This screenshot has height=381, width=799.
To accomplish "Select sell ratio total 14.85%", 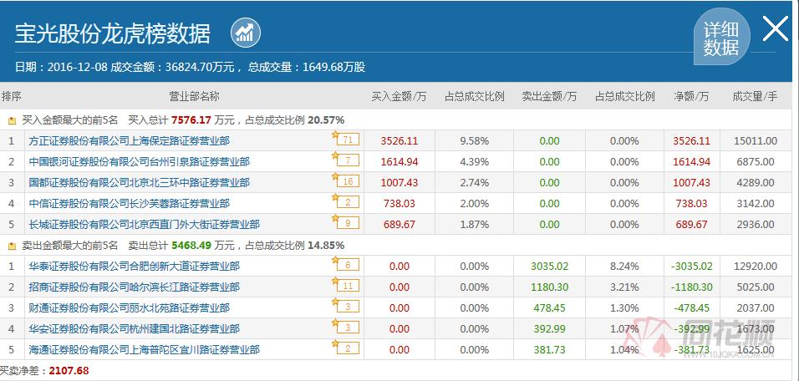I will point(326,246).
